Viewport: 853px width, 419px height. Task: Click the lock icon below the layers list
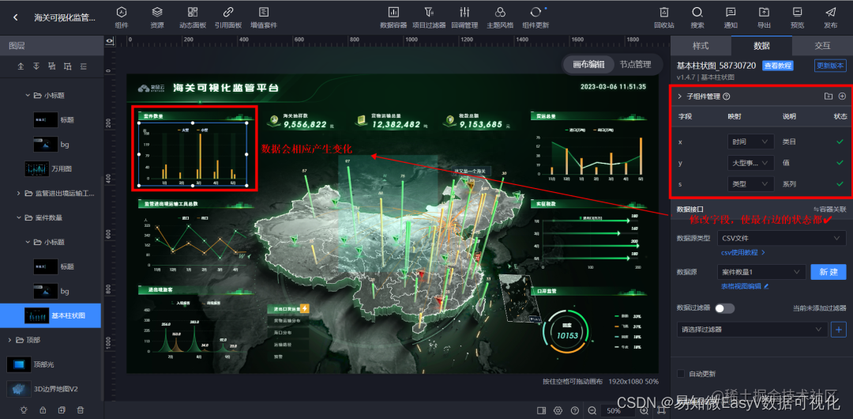43,410
